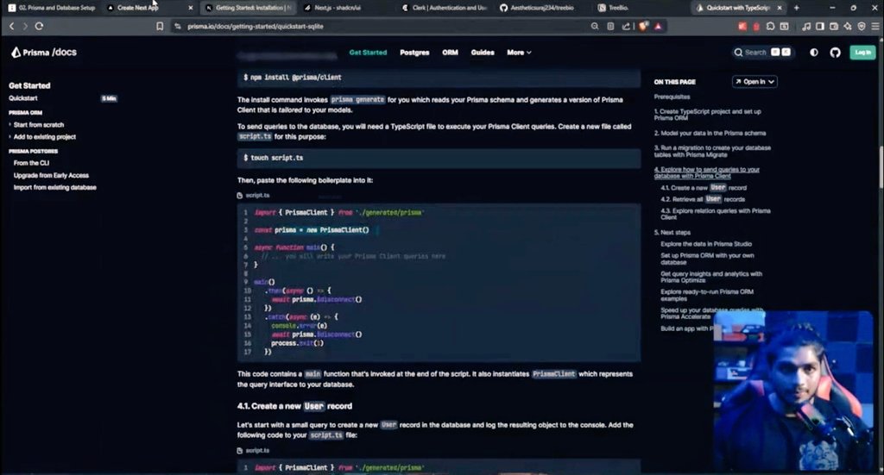The width and height of the screenshot is (884, 475).
Task: Click the browser forward arrow
Action: point(25,27)
